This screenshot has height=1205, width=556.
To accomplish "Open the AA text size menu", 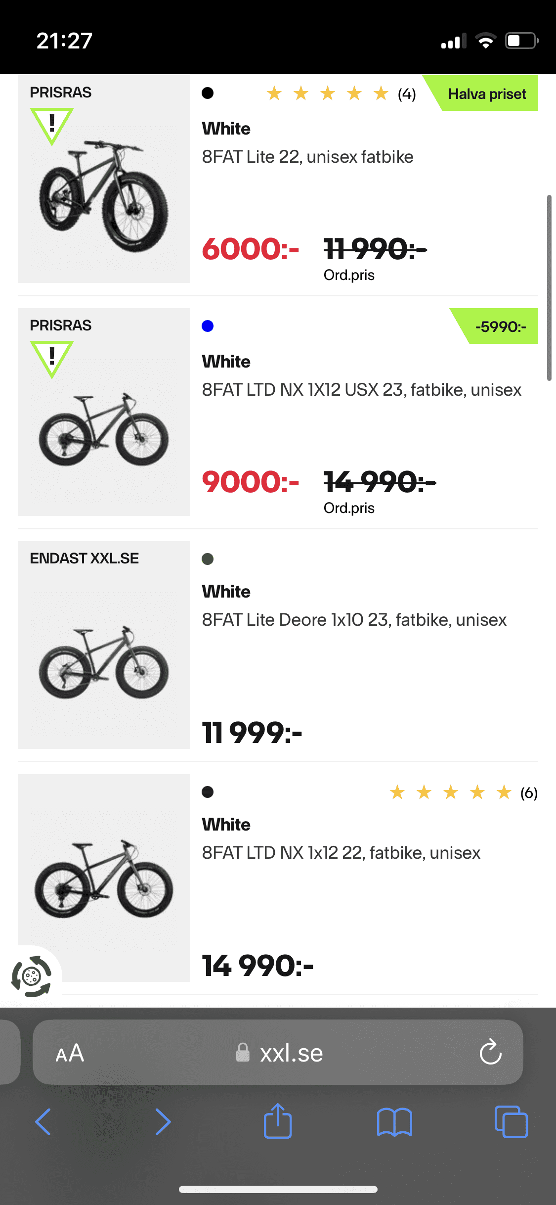I will pyautogui.click(x=70, y=1053).
